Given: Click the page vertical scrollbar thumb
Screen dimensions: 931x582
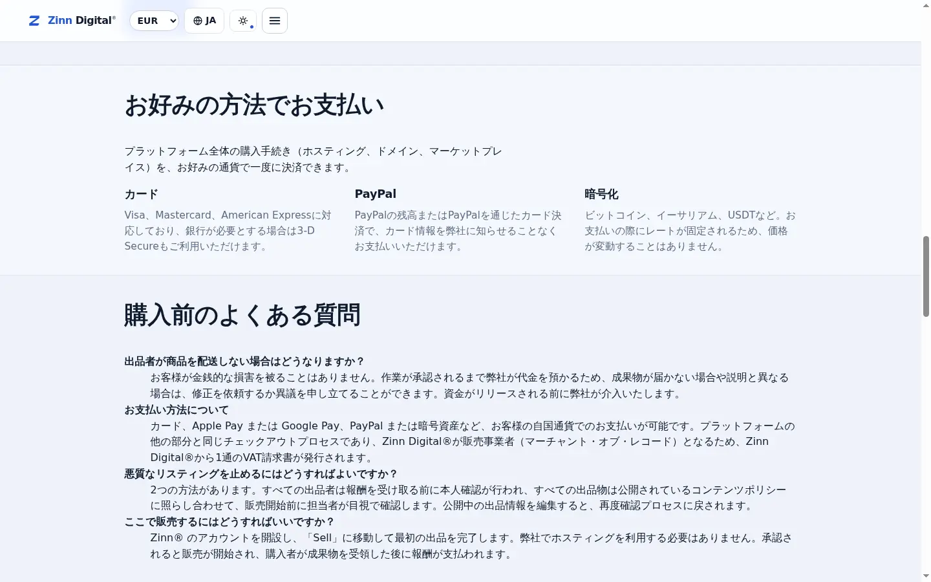Looking at the screenshot, I should 926,276.
